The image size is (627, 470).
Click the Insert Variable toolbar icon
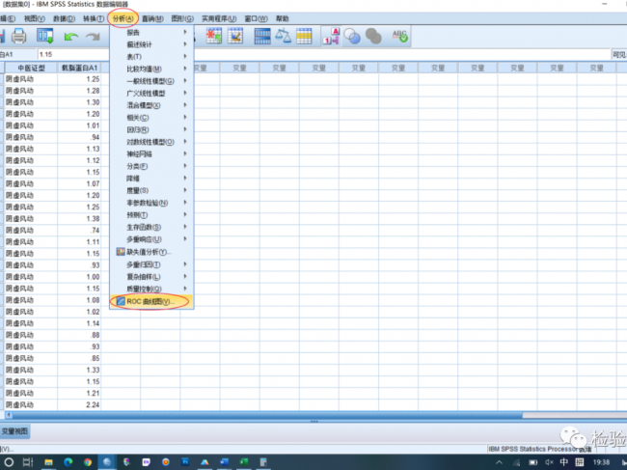235,37
